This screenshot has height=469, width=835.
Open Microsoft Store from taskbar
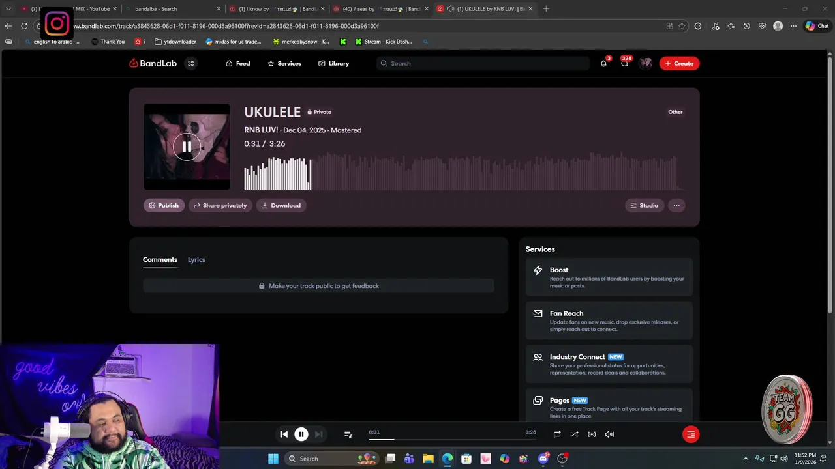pyautogui.click(x=466, y=459)
